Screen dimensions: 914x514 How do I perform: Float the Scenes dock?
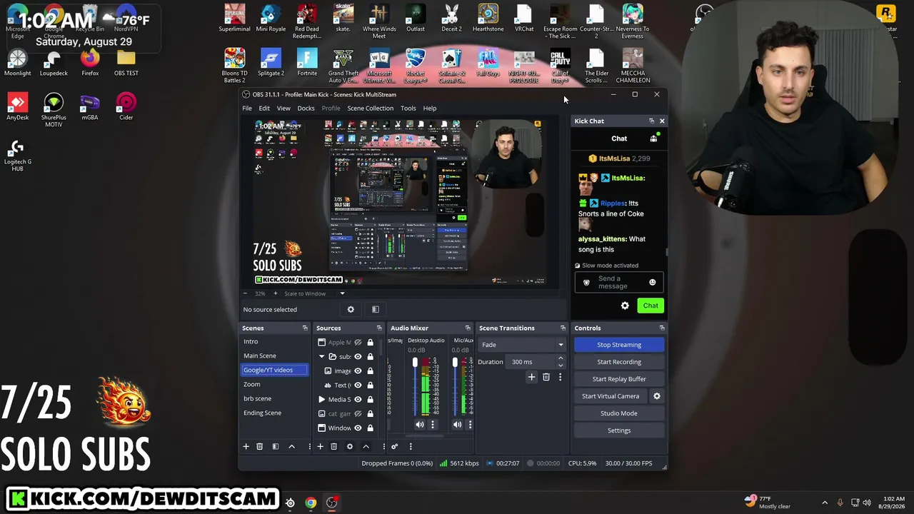pyautogui.click(x=305, y=328)
